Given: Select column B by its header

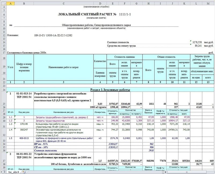Looking at the screenshot, I should 24,4.
